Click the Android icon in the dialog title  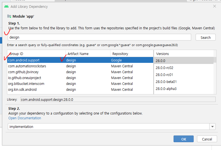pos(6,6)
